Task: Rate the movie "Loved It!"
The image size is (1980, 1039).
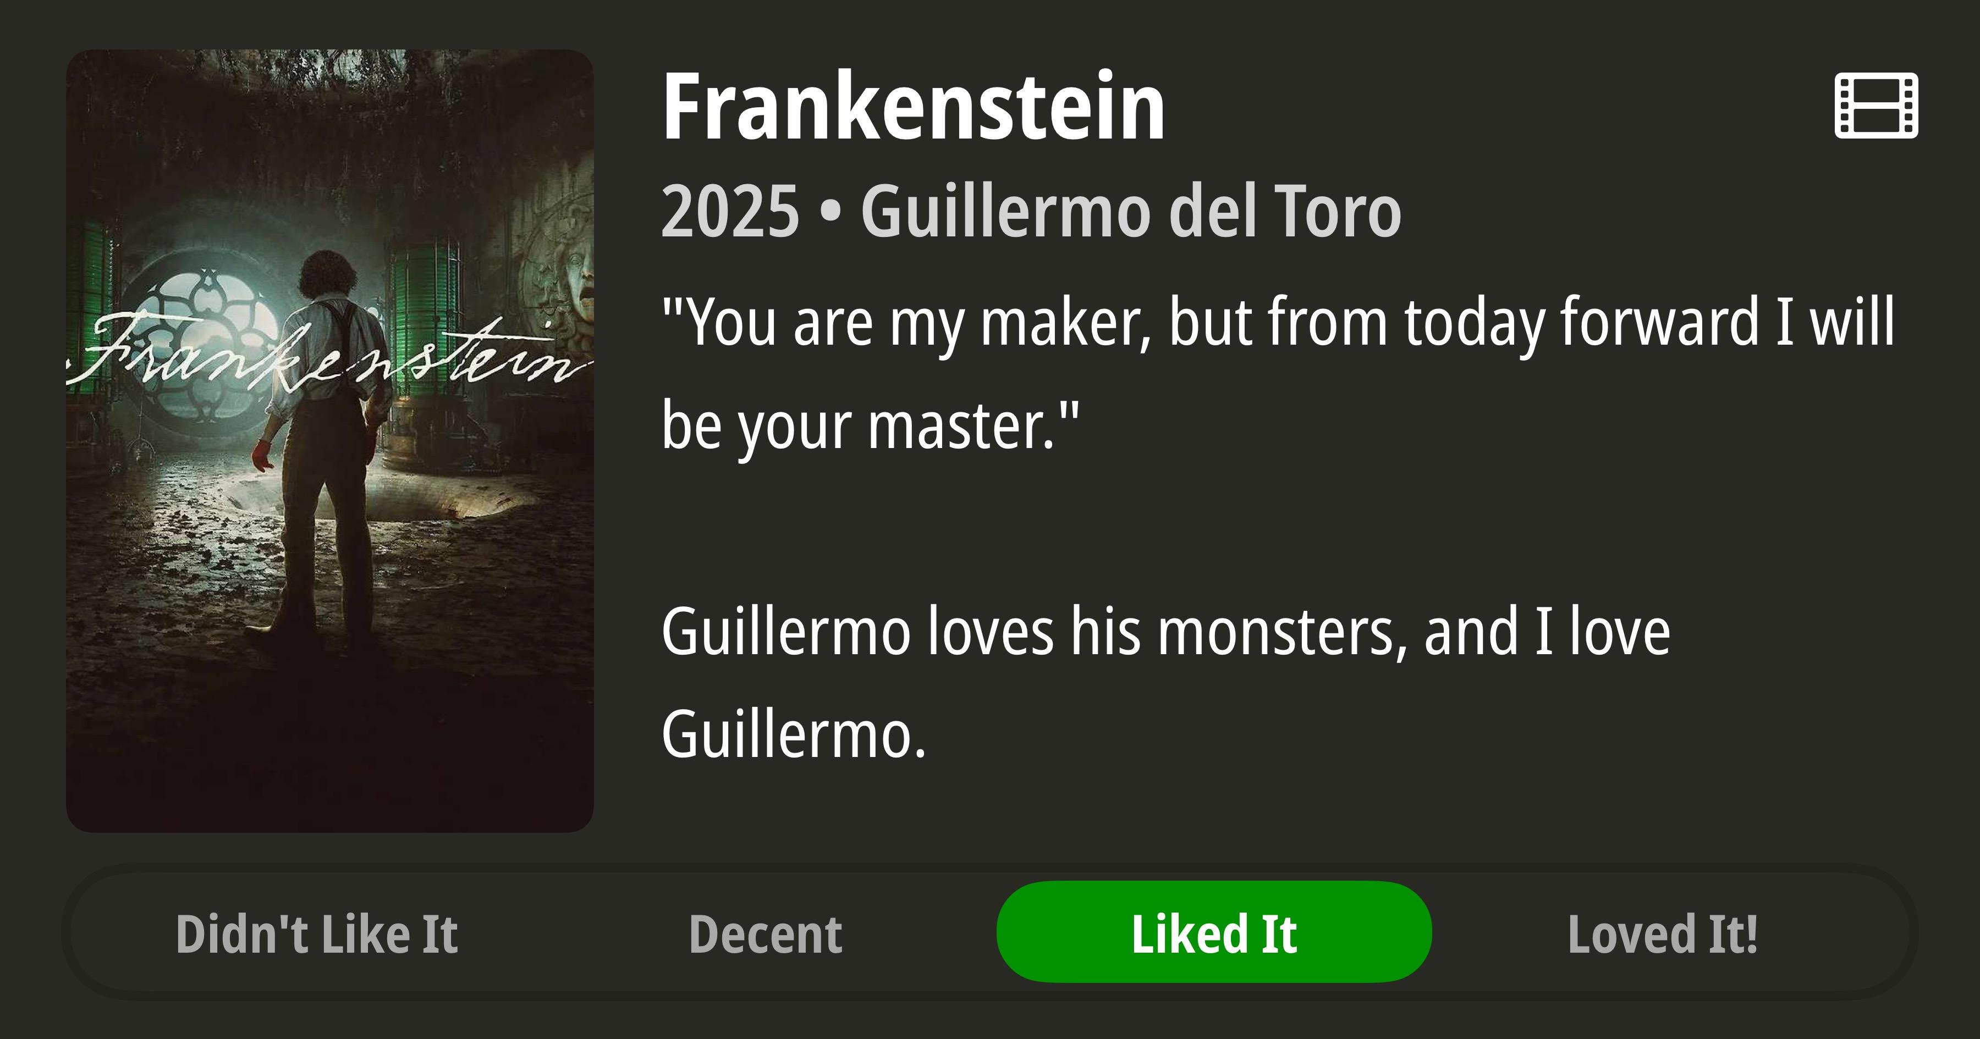Action: [1663, 933]
